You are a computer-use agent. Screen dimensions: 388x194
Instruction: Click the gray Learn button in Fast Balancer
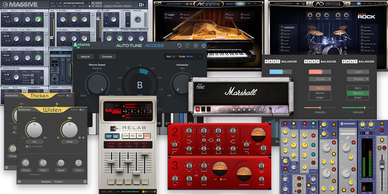point(358,72)
